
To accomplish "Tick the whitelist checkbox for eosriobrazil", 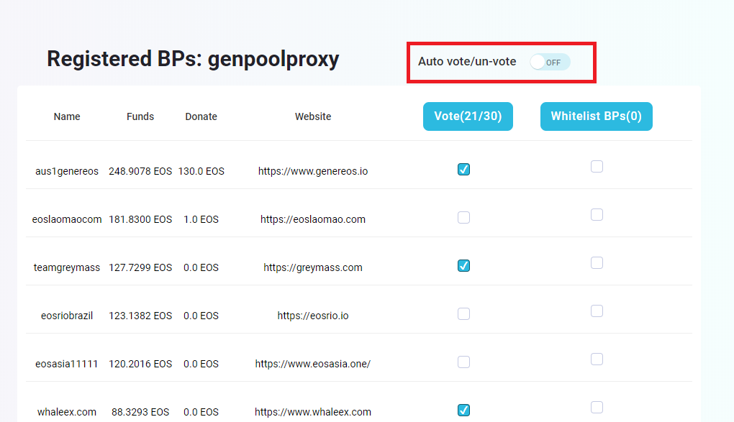I will 597,311.
